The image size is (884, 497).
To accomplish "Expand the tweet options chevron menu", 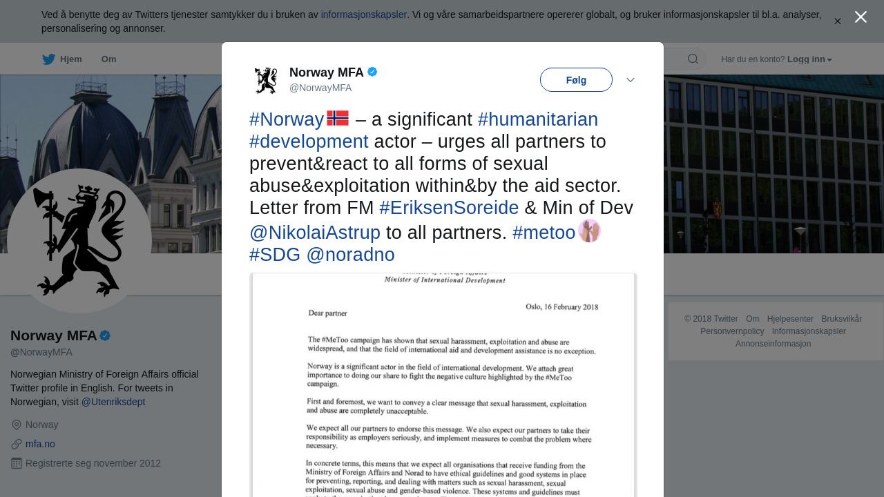I will 631,80.
